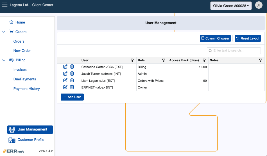Click edit icon for Liam Logan

point(65,80)
